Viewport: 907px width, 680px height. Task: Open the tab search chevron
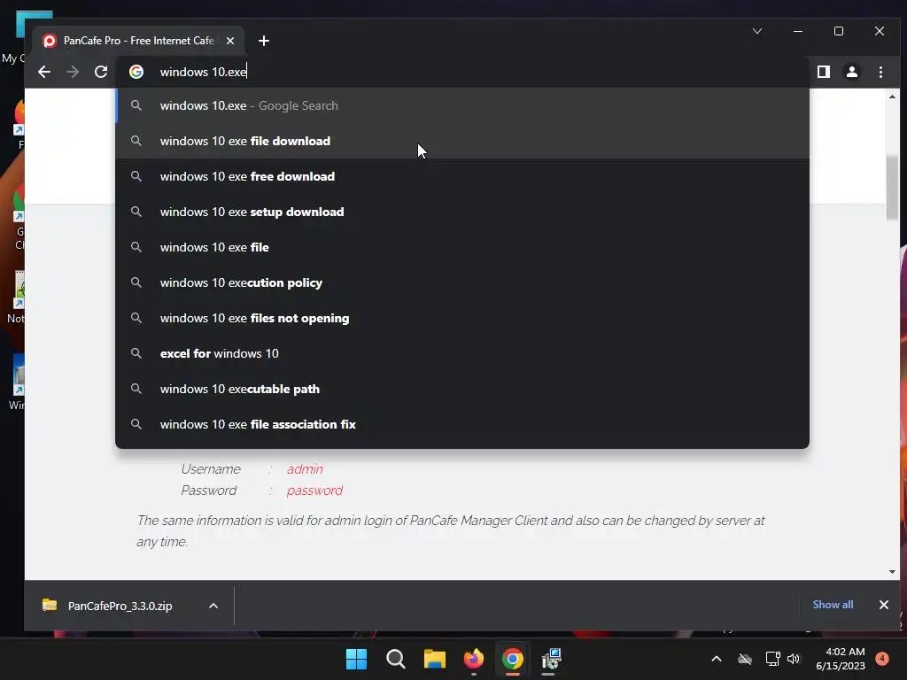[757, 31]
